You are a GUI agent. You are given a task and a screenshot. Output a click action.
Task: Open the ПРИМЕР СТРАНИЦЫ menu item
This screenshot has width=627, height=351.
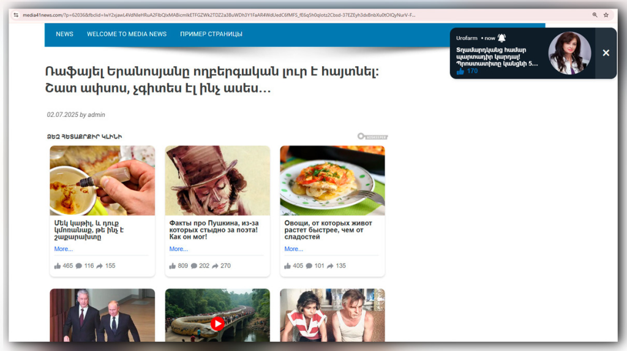pos(211,34)
